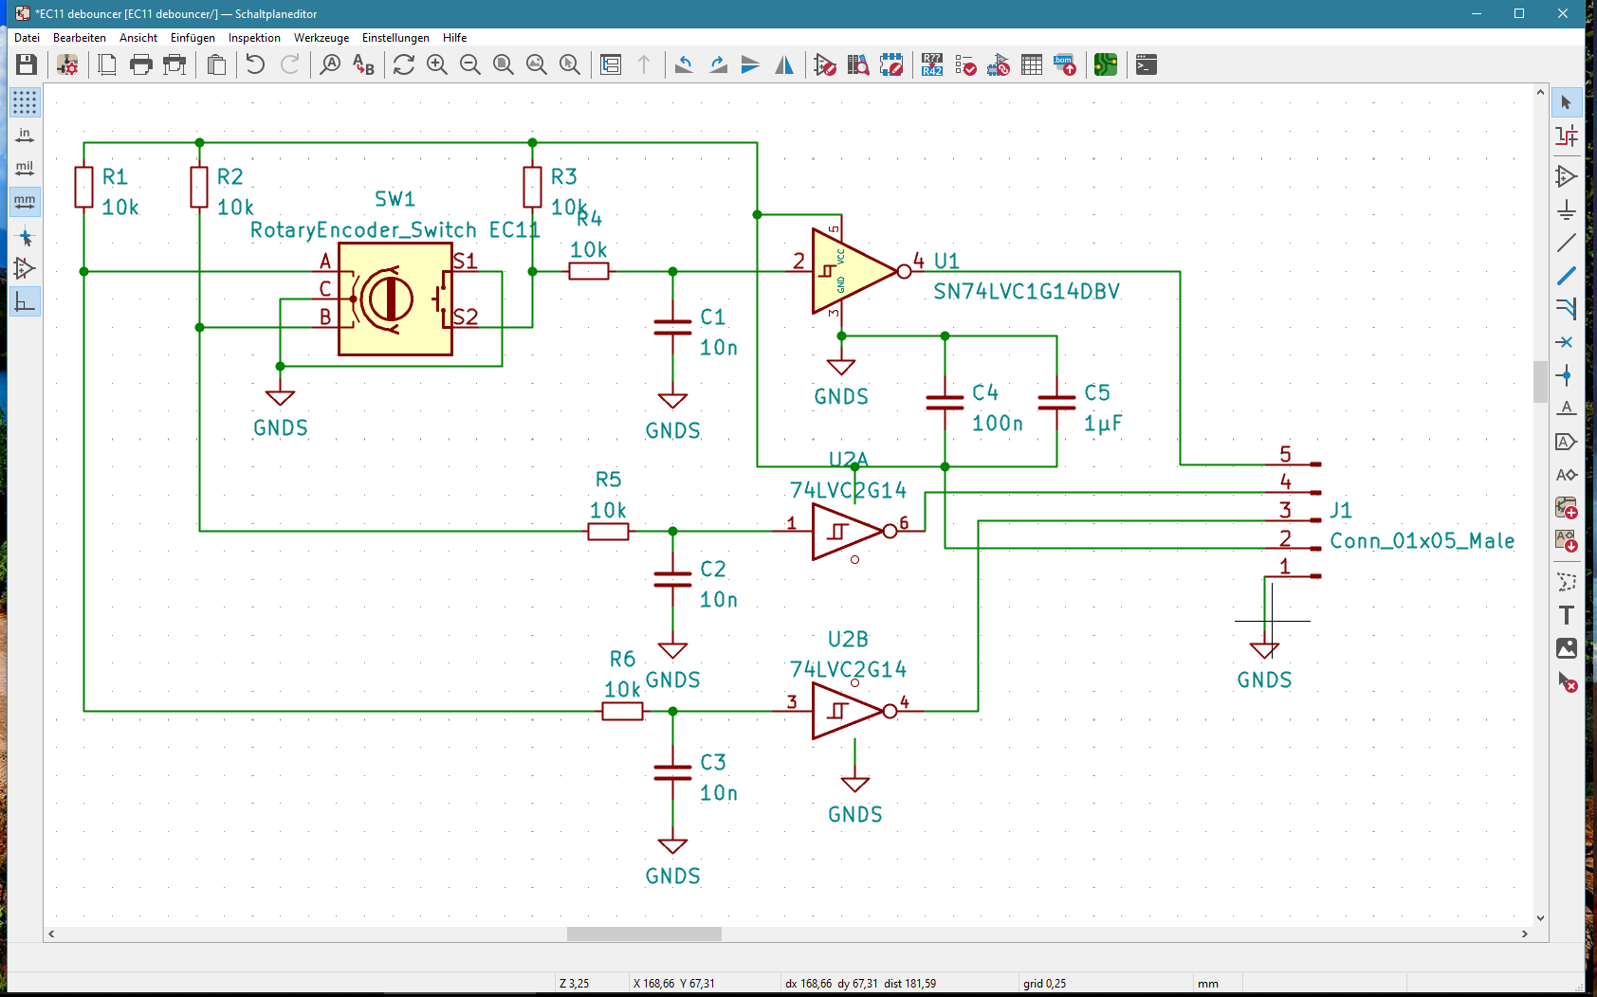
Task: Toggle hidden pins display
Action: [25, 269]
